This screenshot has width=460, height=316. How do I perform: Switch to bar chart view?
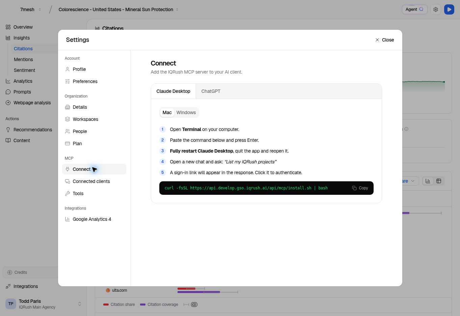coord(428,181)
